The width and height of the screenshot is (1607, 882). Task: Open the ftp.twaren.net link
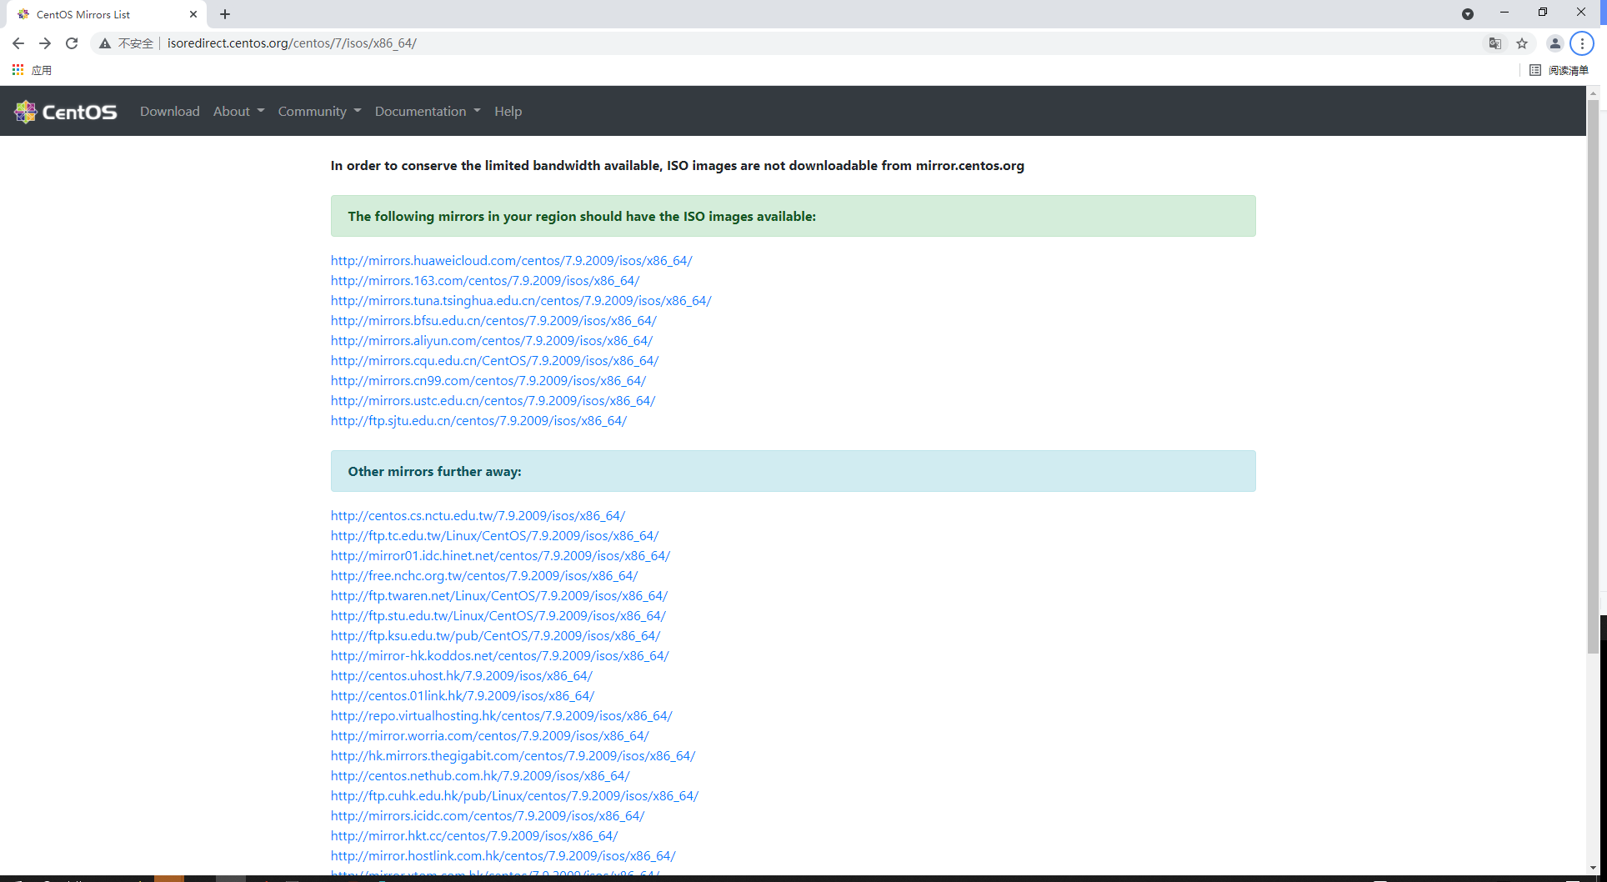pos(499,596)
